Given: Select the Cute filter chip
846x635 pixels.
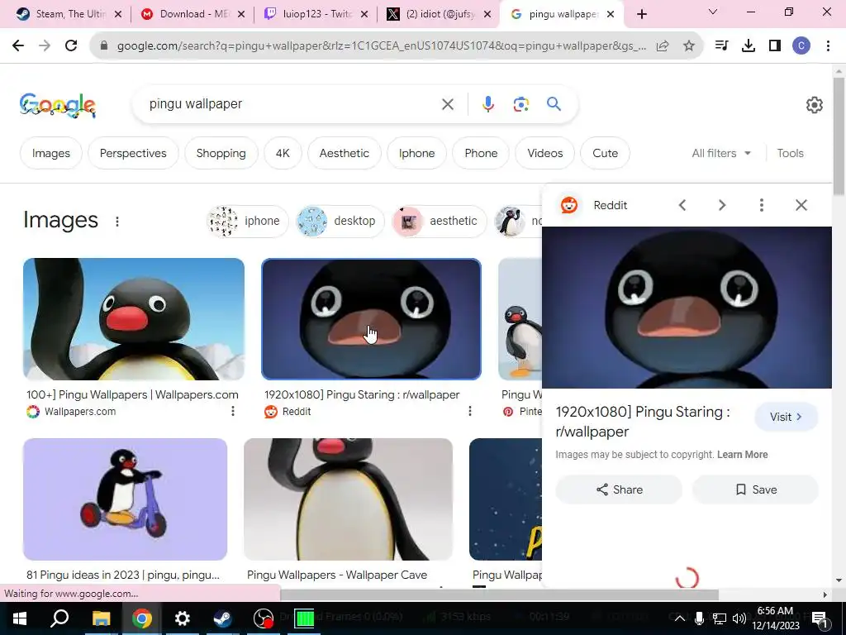Looking at the screenshot, I should [605, 153].
